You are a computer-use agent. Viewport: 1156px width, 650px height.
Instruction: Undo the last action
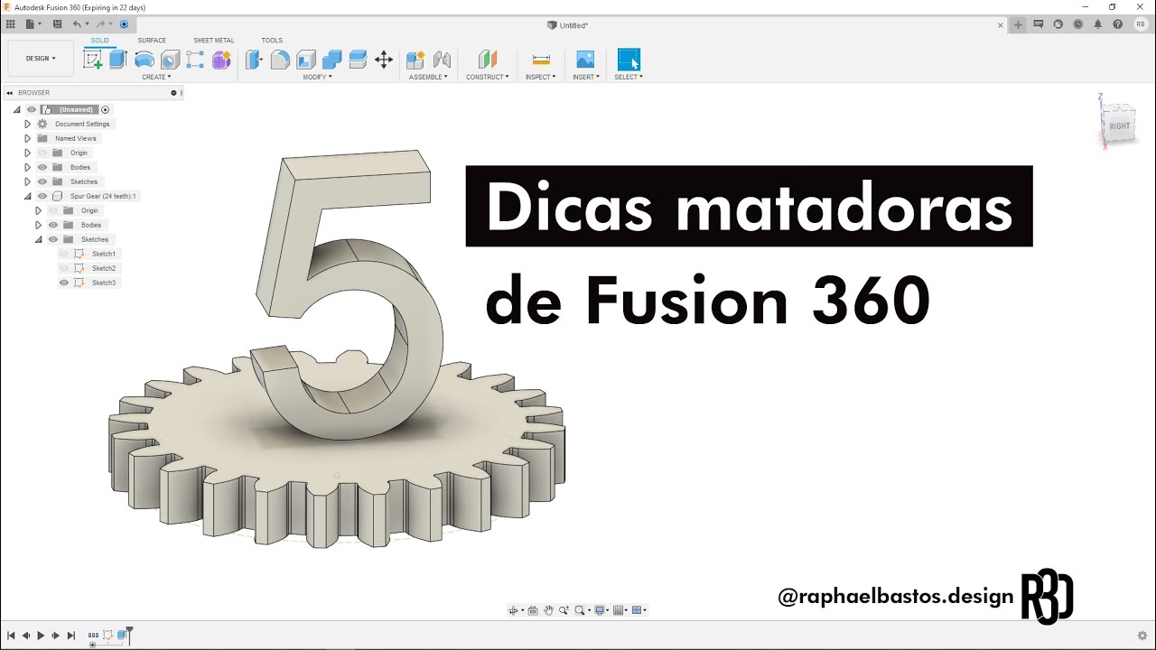pyautogui.click(x=78, y=24)
